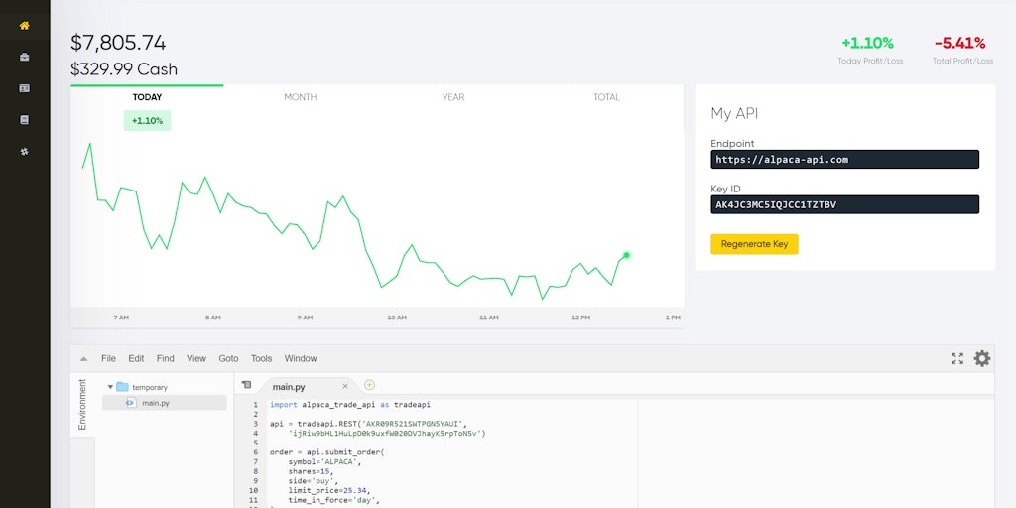Click the limit_price=25.34 code line
The height and width of the screenshot is (508, 1016).
[329, 490]
